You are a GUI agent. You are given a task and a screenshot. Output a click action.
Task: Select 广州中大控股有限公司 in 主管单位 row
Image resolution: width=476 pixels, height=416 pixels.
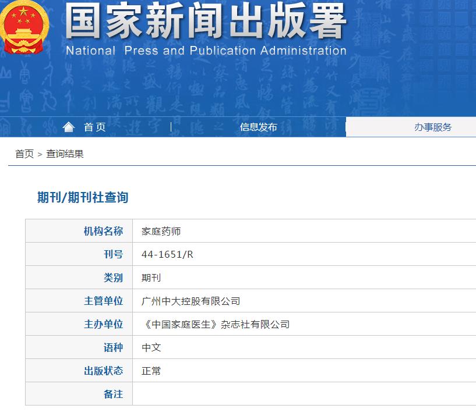click(192, 300)
